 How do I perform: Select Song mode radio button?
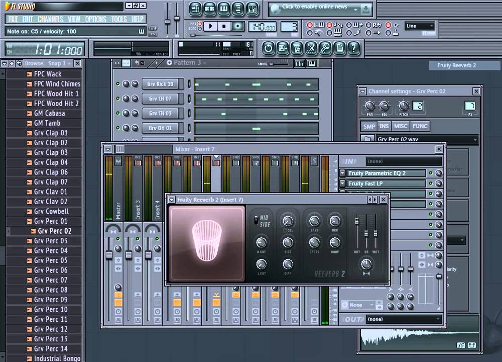pos(200,29)
